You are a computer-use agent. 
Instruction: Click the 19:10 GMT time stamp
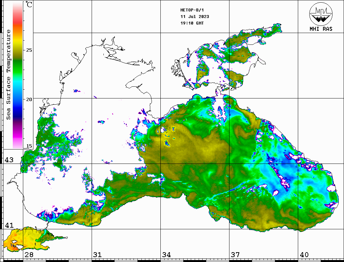click(x=192, y=23)
